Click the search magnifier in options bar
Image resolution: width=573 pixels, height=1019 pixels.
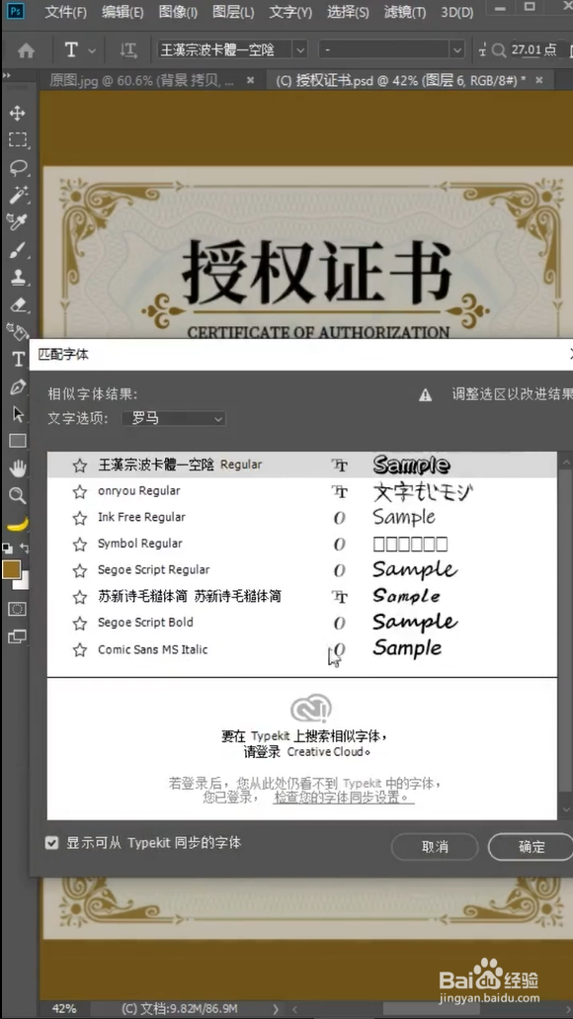pyautogui.click(x=498, y=50)
